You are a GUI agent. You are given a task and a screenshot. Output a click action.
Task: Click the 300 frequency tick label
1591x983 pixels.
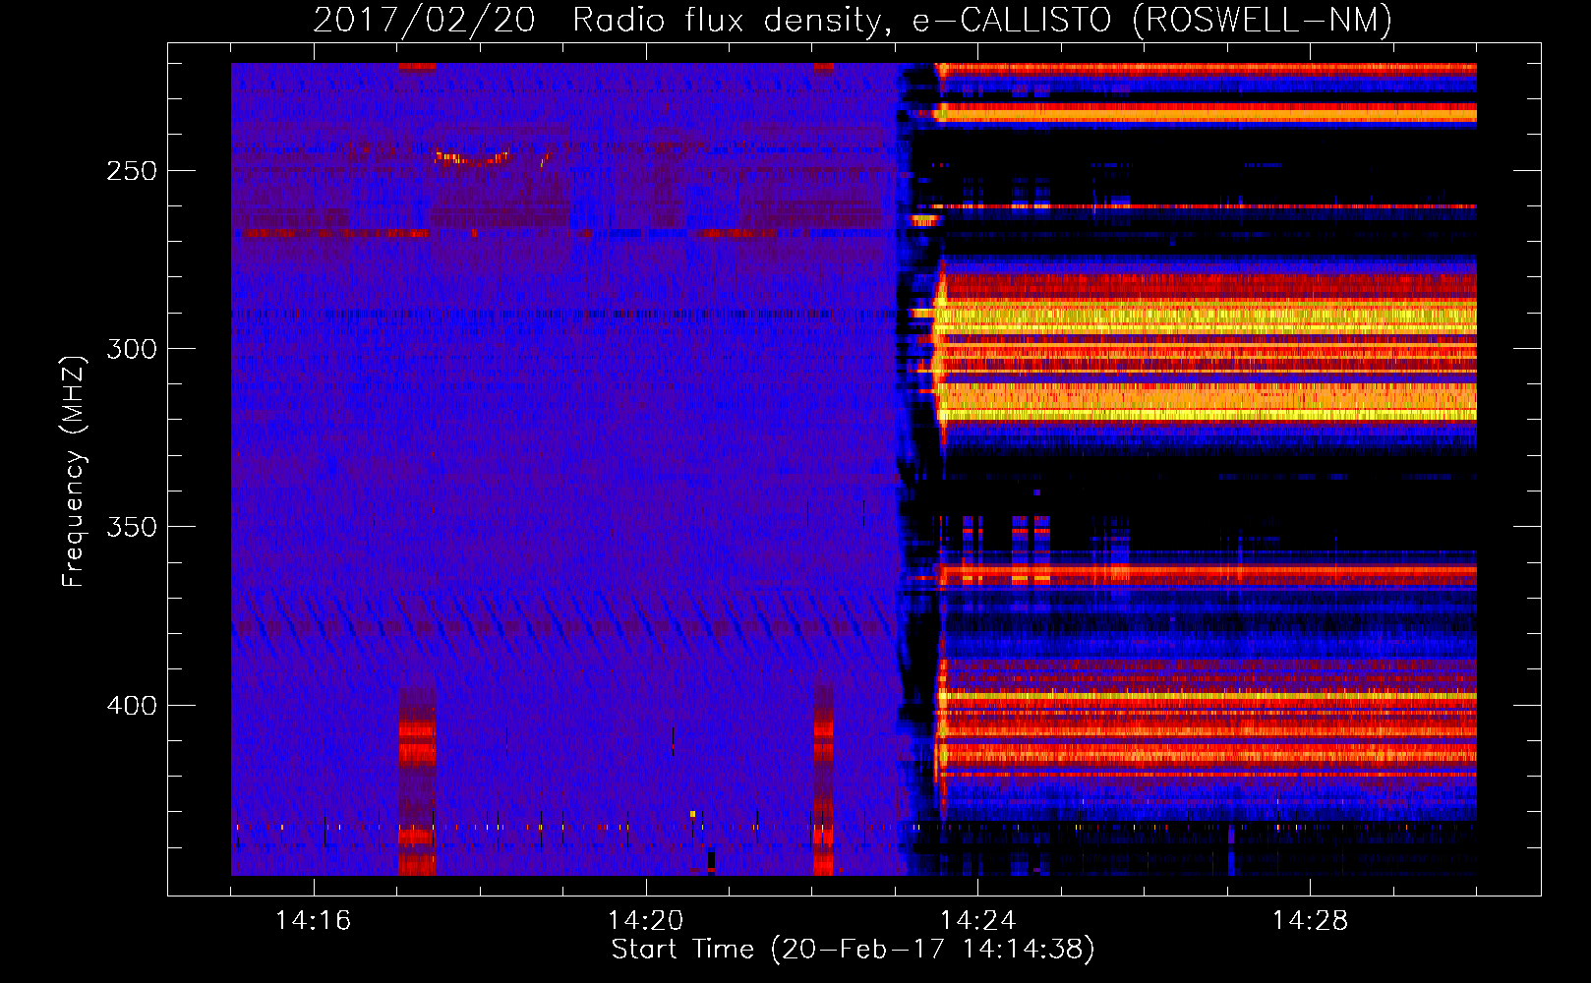pyautogui.click(x=132, y=349)
